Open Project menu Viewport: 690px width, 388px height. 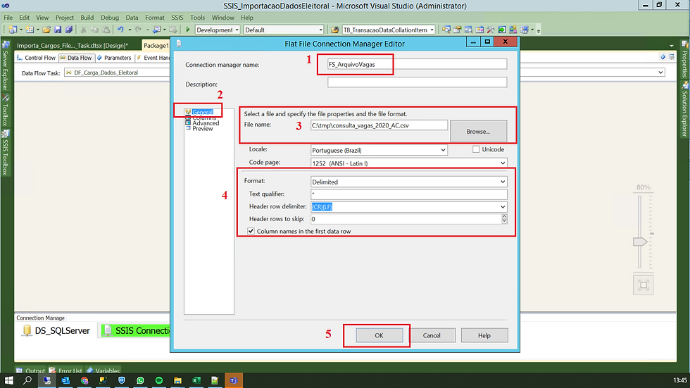(x=65, y=18)
